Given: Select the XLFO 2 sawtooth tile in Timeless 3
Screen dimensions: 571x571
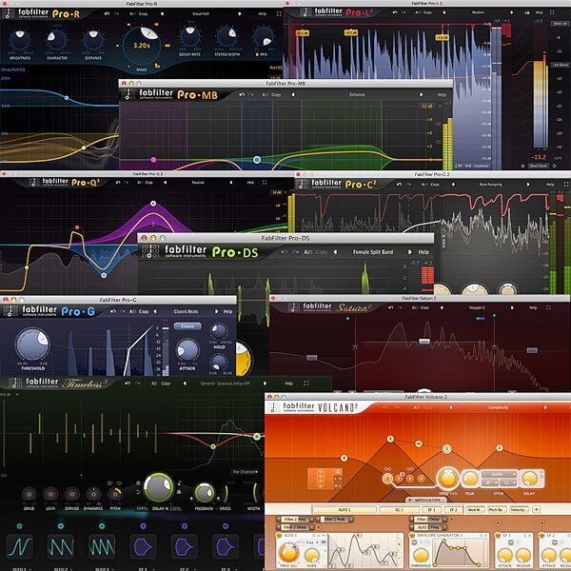Looking at the screenshot, I should pyautogui.click(x=61, y=546).
